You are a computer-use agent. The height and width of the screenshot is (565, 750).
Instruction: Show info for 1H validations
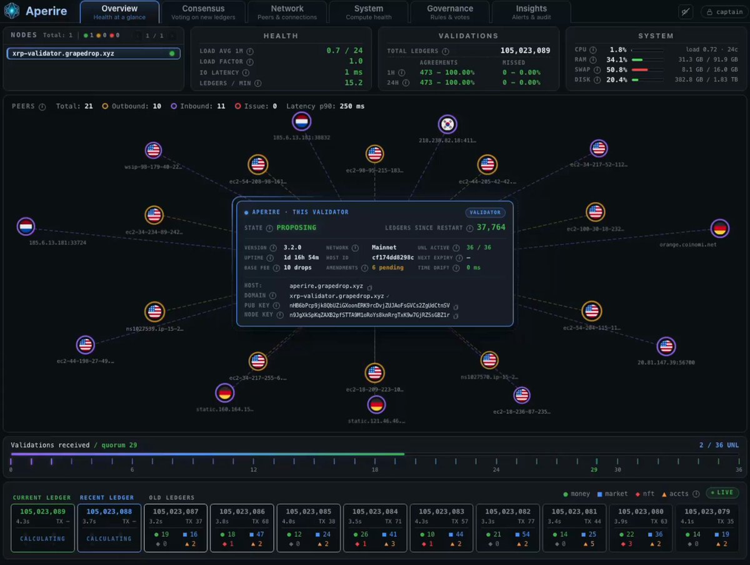[x=401, y=72]
